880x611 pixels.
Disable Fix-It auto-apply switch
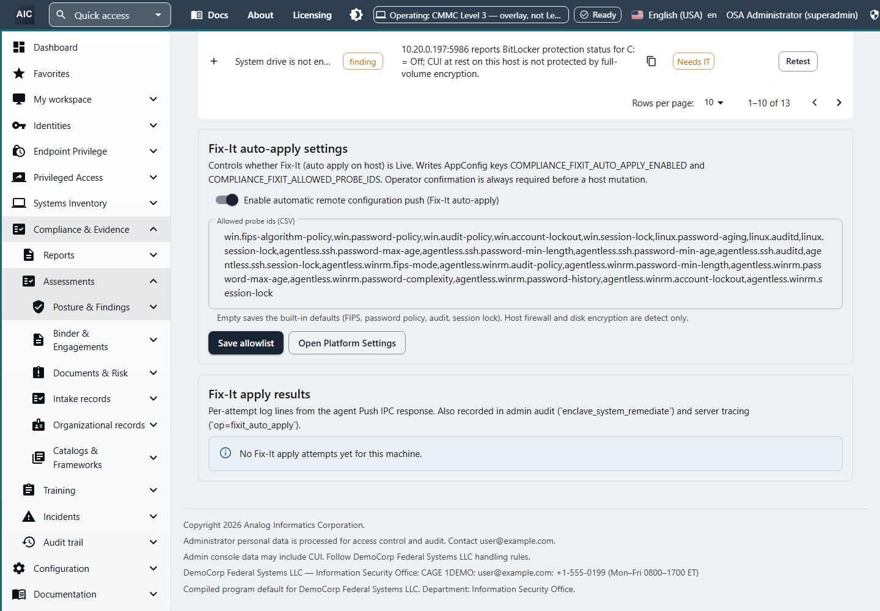[227, 200]
